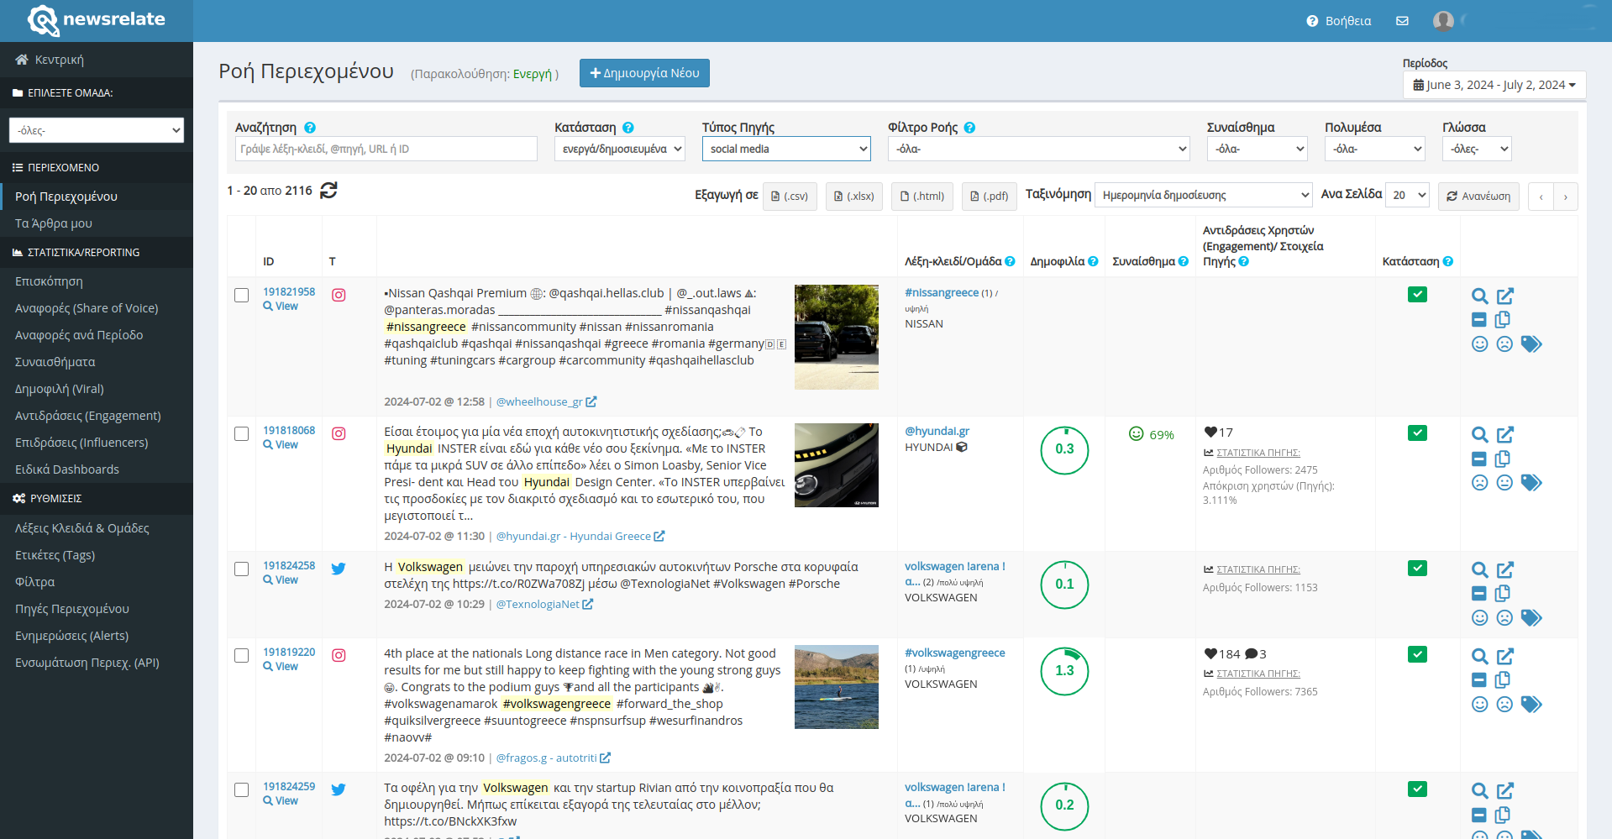
Task: Toggle the green status check for post 191821958
Action: pos(1417,294)
